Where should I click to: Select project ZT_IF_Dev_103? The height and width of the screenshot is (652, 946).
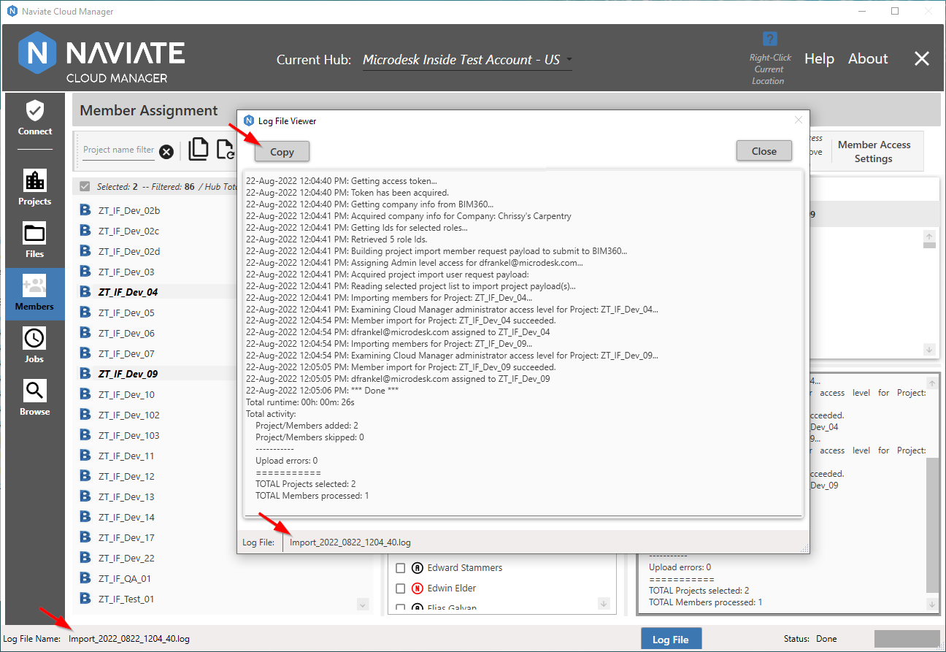point(129,435)
